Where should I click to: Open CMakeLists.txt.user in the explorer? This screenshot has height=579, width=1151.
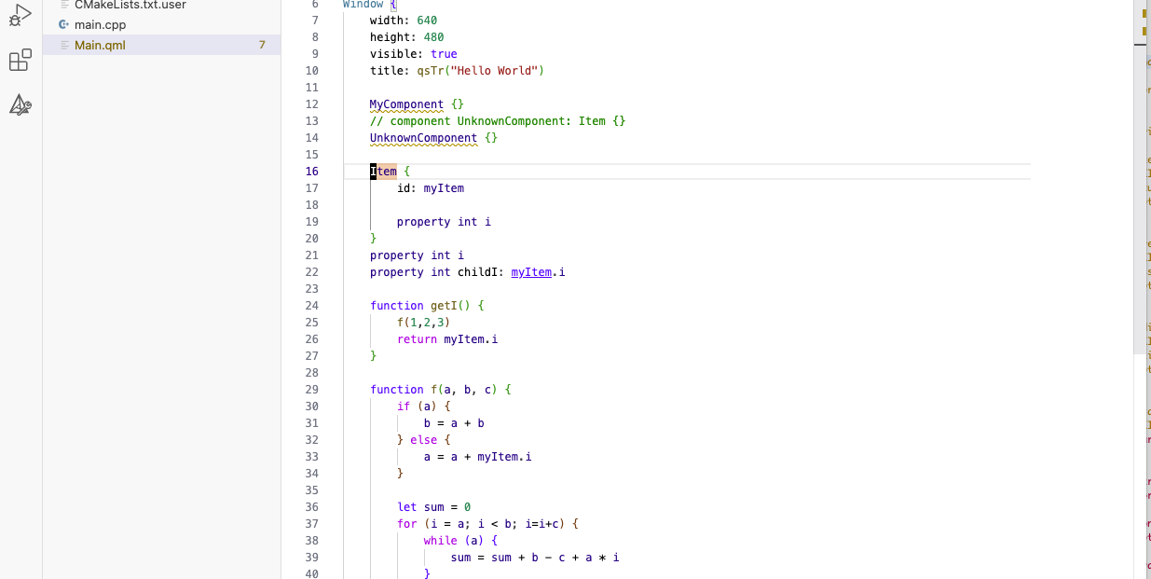coord(130,5)
